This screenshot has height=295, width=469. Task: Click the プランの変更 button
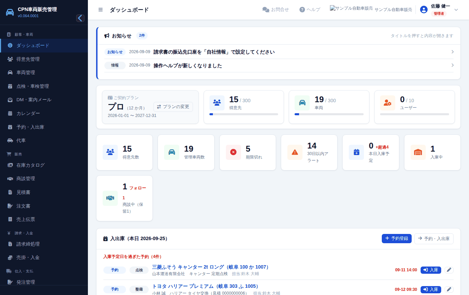pyautogui.click(x=173, y=107)
